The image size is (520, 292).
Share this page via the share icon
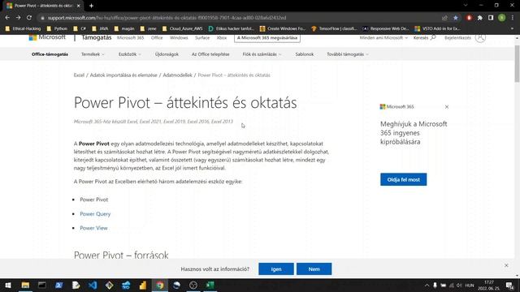(x=444, y=18)
